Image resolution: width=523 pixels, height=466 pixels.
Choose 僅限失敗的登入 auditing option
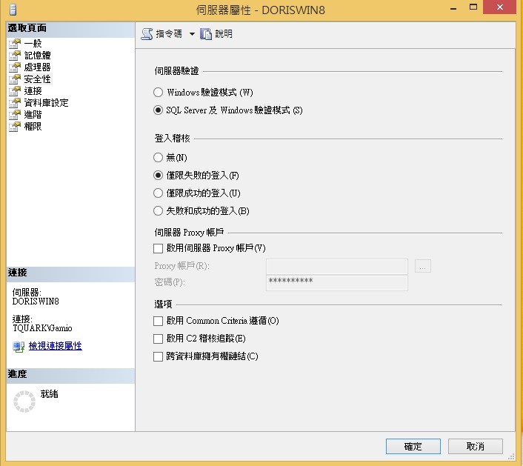158,176
